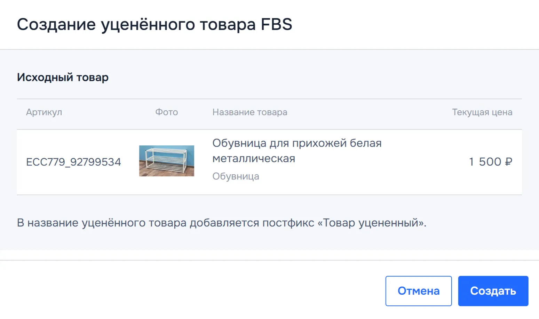Click the word постфикс in the note
This screenshot has height=319, width=539.
tap(288, 223)
